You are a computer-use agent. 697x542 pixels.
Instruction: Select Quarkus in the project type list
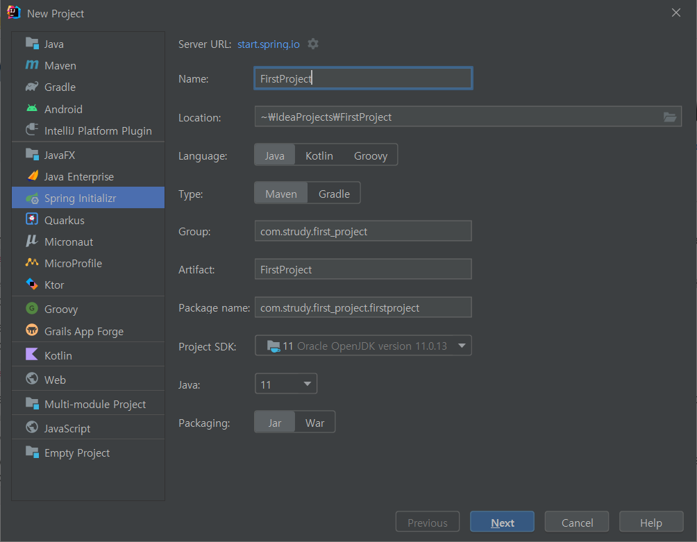(x=88, y=220)
